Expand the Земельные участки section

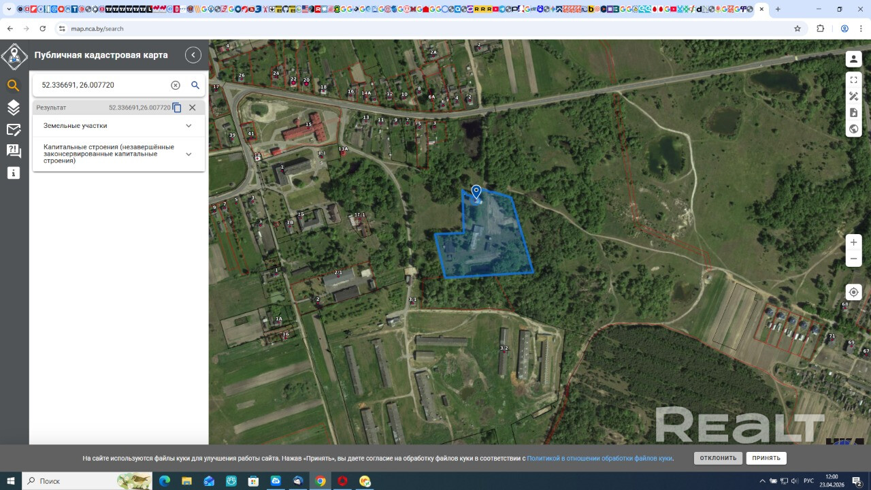[x=188, y=126]
